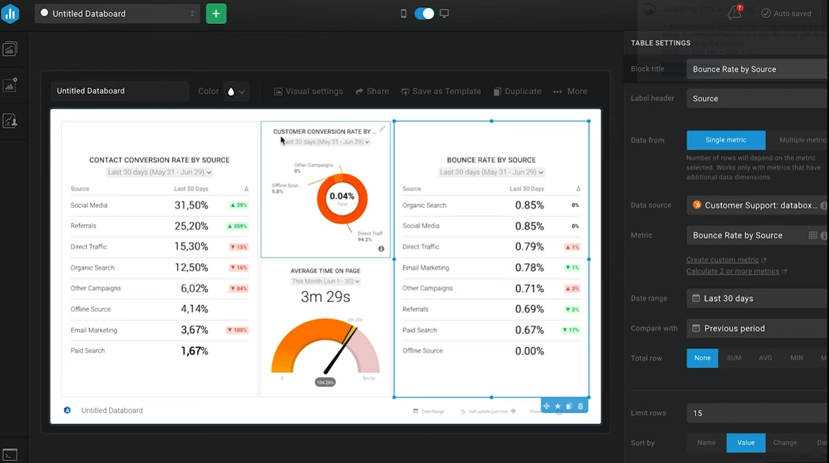Image resolution: width=829 pixels, height=463 pixels.
Task: Edit the Untitled Databoard name field
Action: [120, 91]
